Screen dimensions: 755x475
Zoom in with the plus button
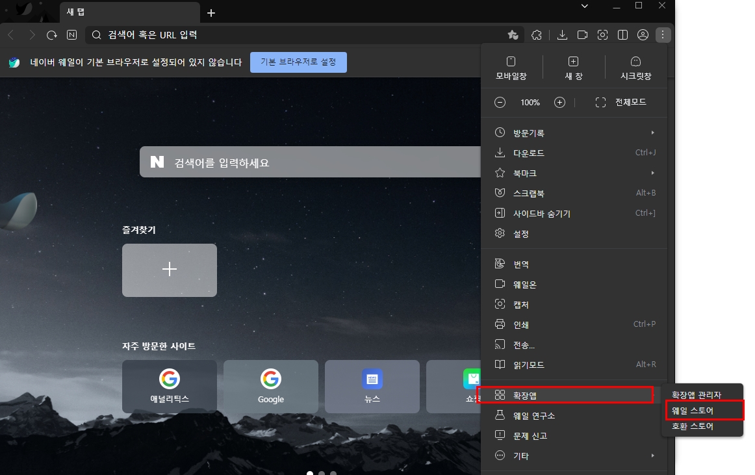[559, 102]
